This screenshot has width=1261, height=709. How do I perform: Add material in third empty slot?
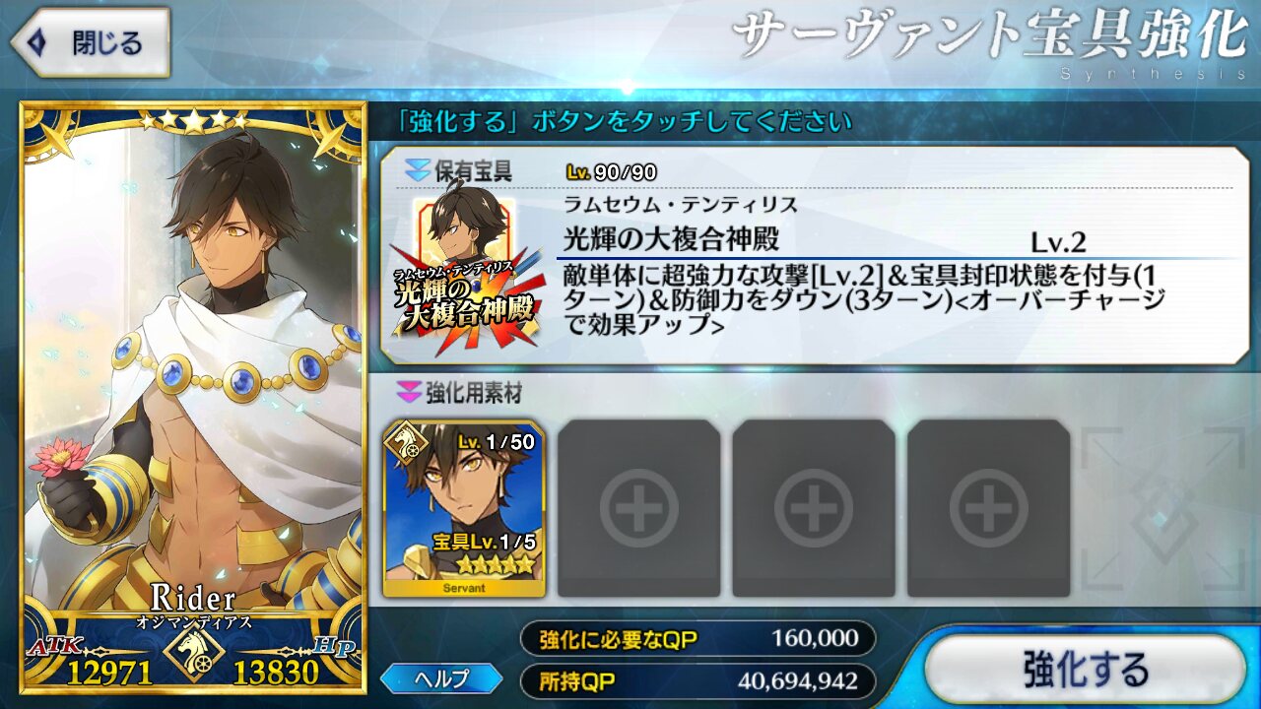point(814,508)
